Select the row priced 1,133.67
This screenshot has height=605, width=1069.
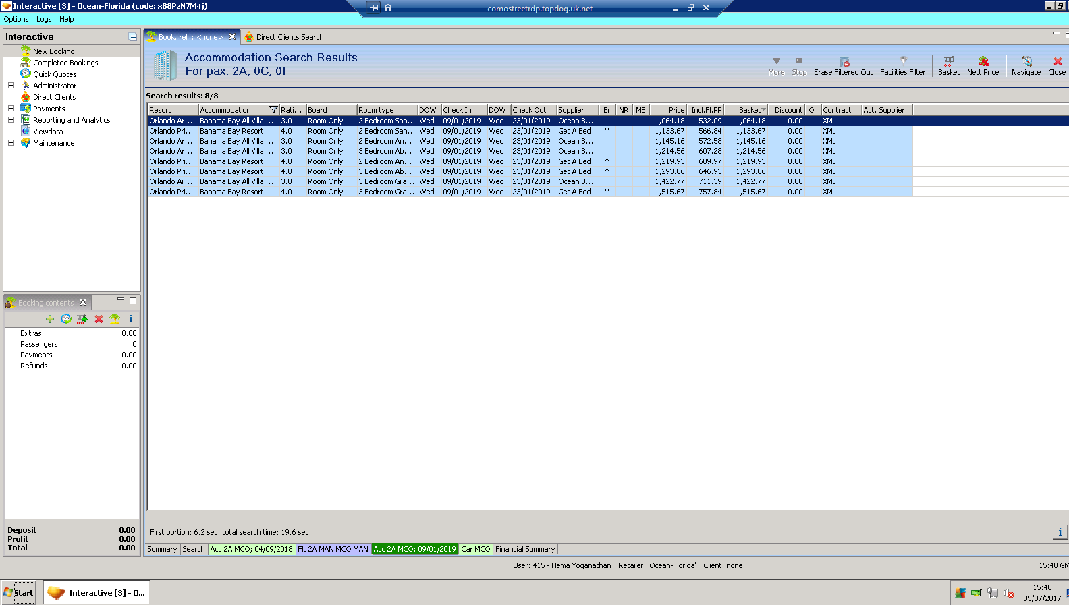click(x=530, y=131)
